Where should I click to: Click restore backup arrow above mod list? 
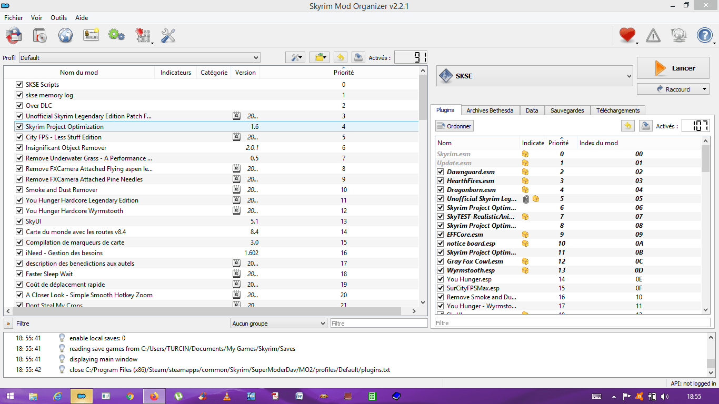coord(341,57)
